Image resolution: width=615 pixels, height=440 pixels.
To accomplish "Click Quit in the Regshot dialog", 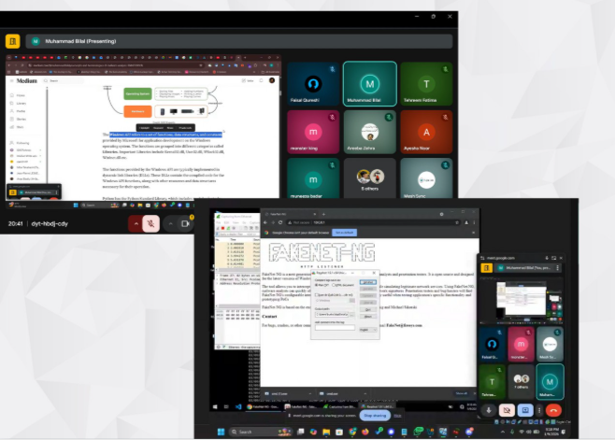I will tap(367, 309).
